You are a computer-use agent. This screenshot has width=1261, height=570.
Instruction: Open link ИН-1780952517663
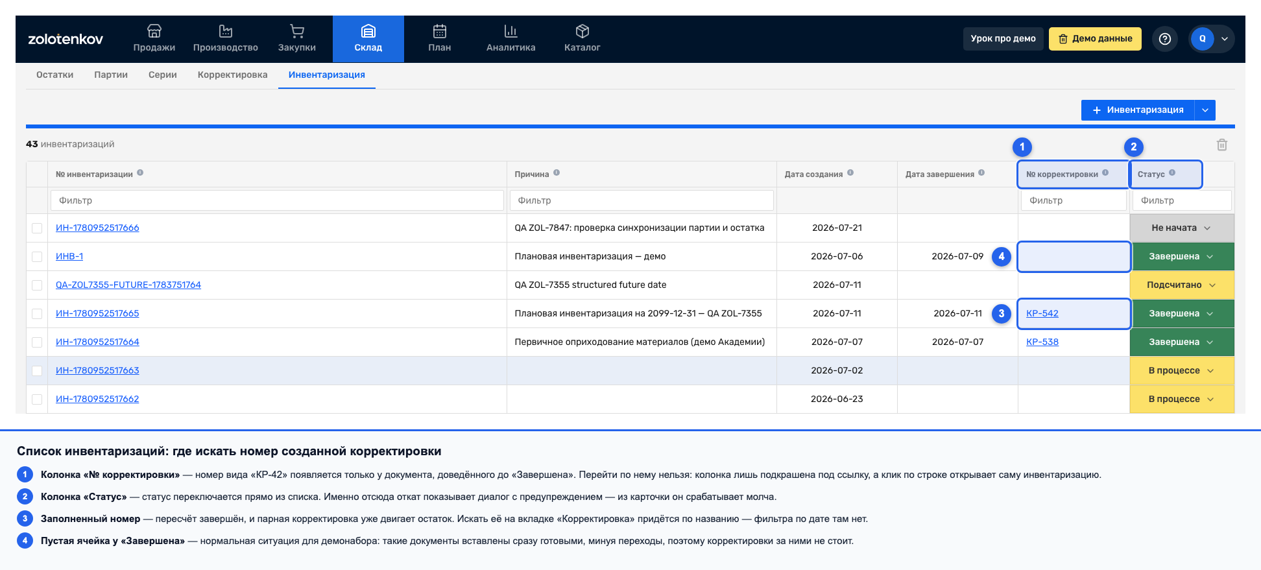(97, 370)
